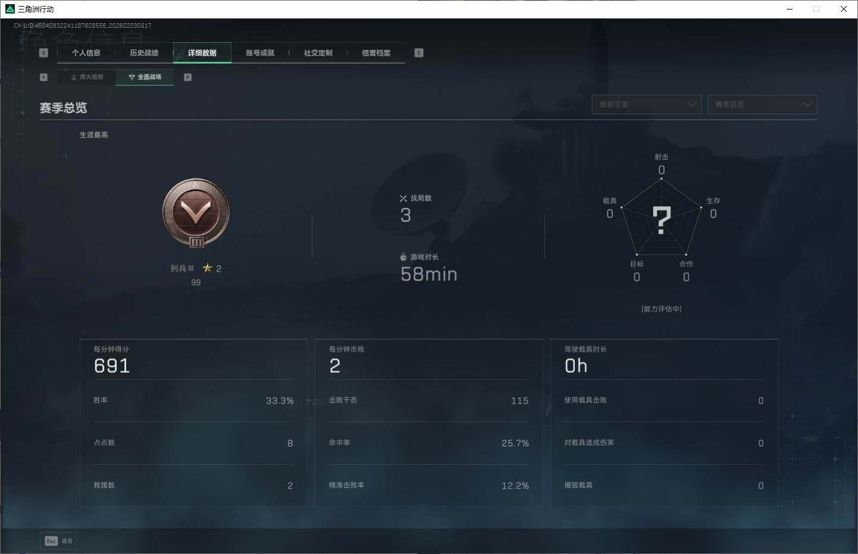Click the rank points value 99
Image resolution: width=858 pixels, height=554 pixels.
pos(196,282)
